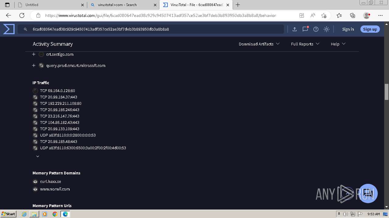The height and width of the screenshot is (218, 389).
Task: Click the crt.sectigo.com text
Action: 60,54
